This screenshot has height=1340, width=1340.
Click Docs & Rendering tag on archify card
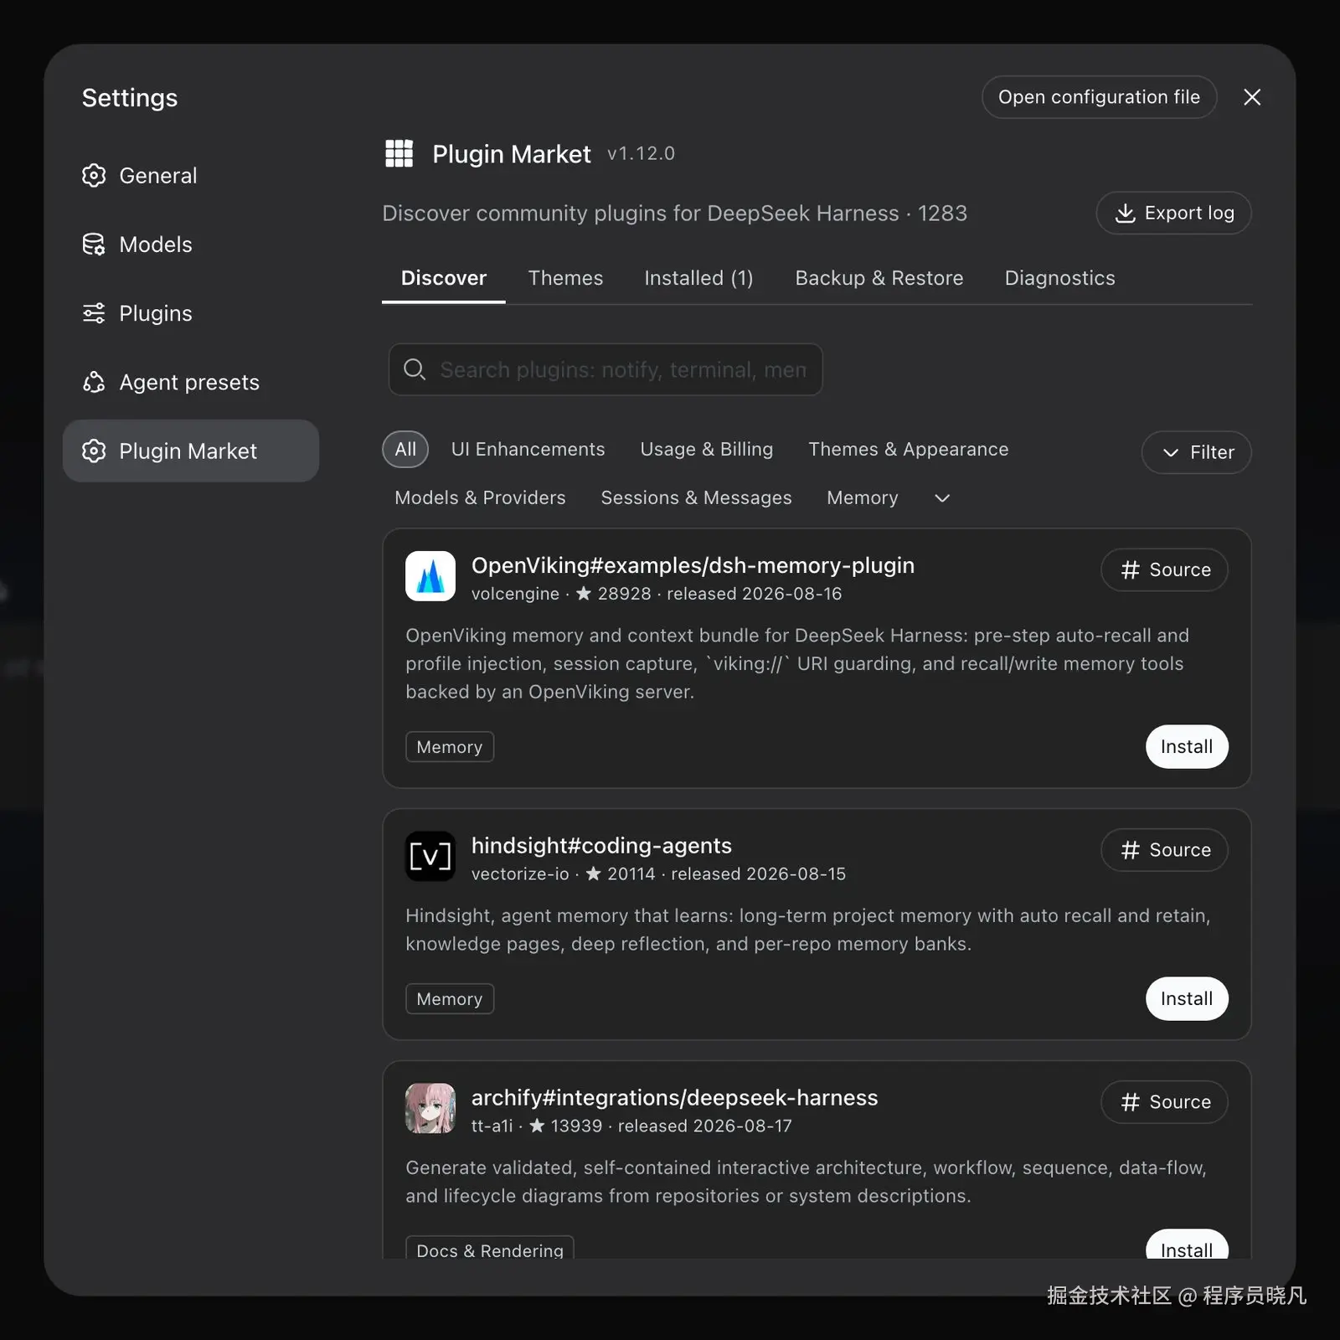click(x=490, y=1249)
